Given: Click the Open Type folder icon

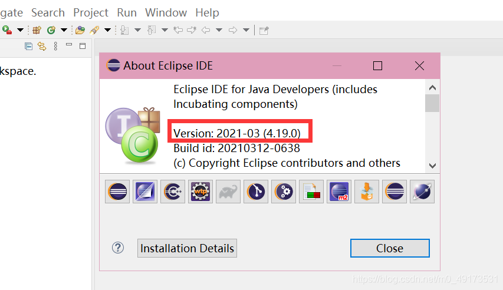Looking at the screenshot, I should tap(80, 30).
